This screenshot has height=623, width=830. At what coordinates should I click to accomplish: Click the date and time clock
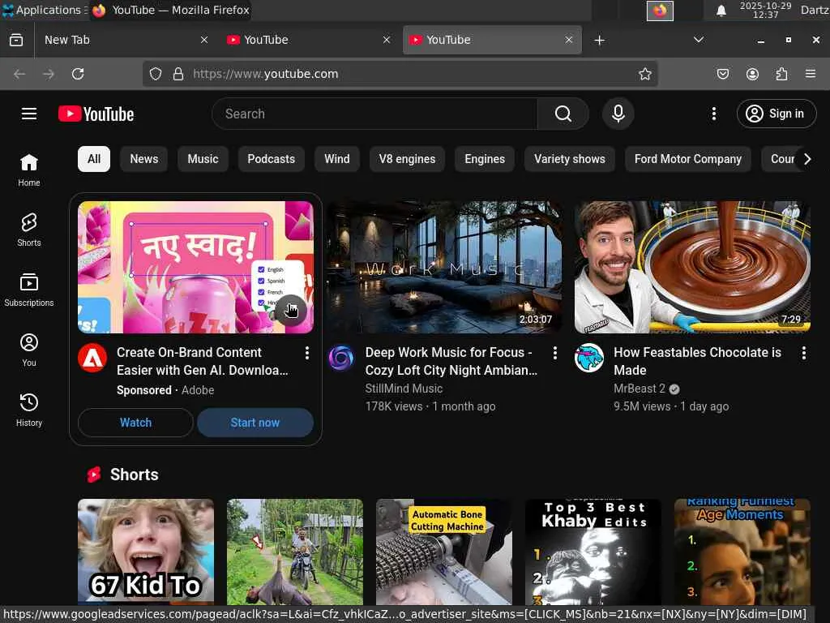pos(765,10)
